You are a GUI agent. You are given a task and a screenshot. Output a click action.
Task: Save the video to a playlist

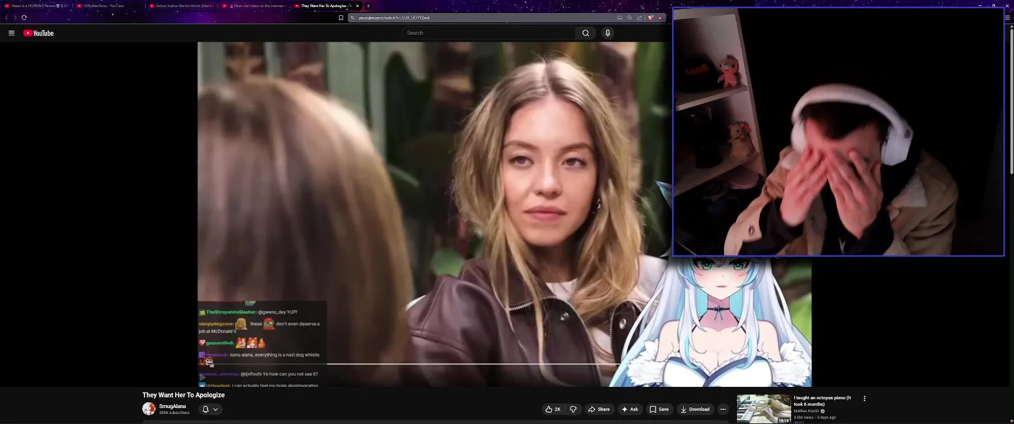[660, 409]
